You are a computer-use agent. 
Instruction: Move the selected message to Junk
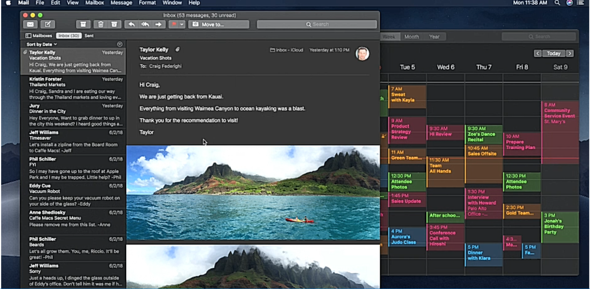pyautogui.click(x=114, y=24)
